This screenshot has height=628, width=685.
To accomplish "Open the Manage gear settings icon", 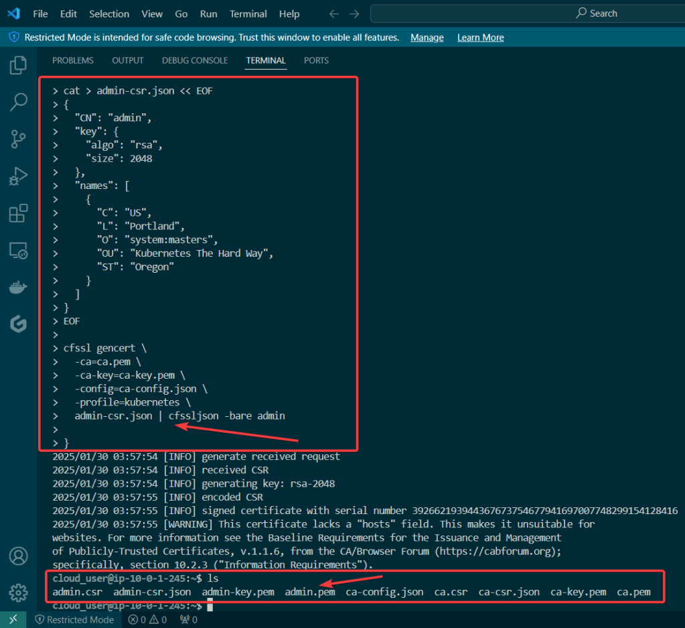I will pos(18,592).
